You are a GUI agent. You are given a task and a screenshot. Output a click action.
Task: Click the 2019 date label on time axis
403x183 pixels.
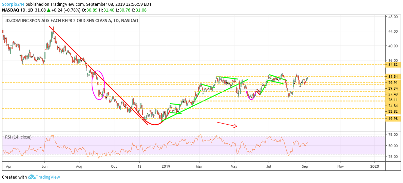point(166,166)
